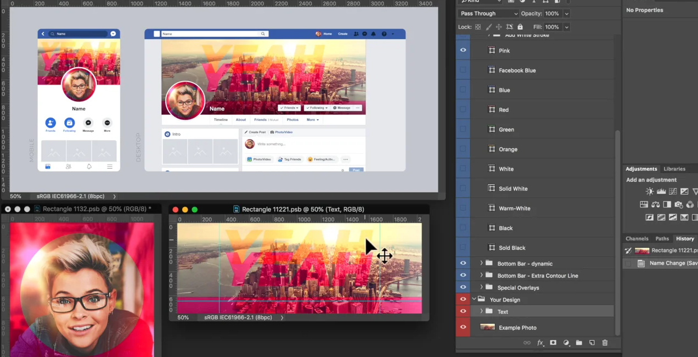Expand Bottom Bar - Extra Contour Line group
The width and height of the screenshot is (698, 357).
click(481, 275)
